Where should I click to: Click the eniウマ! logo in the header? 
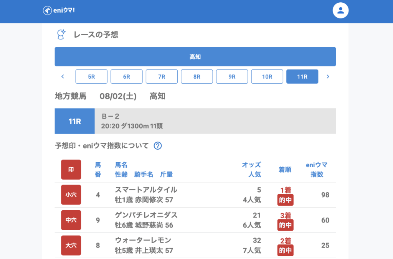pyautogui.click(x=59, y=10)
